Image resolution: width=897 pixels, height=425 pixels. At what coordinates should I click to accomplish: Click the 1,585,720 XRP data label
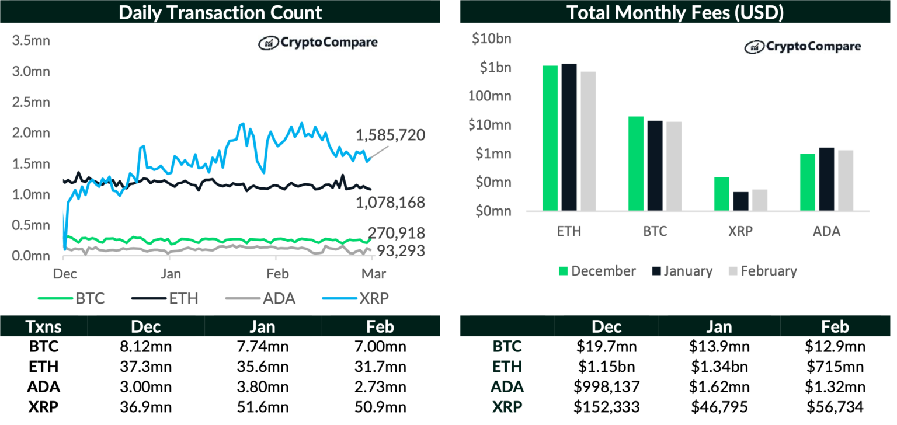[390, 135]
